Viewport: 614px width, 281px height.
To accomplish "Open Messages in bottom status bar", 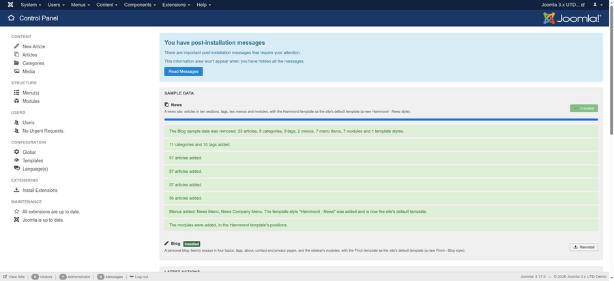I will [x=110, y=277].
